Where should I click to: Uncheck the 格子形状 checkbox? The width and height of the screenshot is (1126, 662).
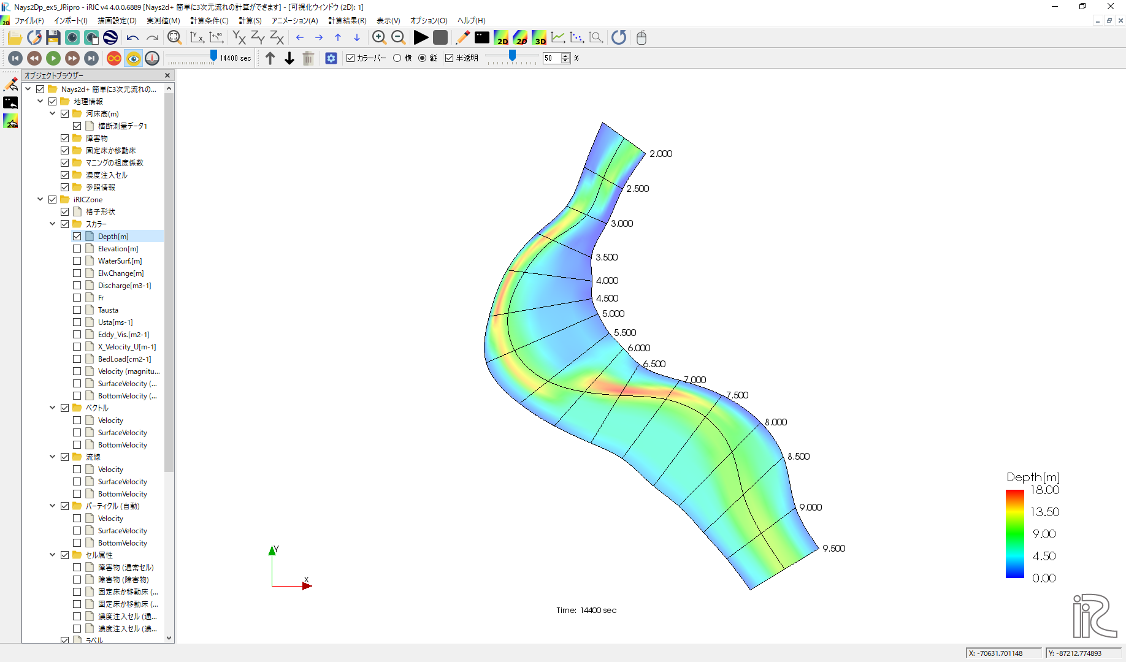tap(65, 212)
